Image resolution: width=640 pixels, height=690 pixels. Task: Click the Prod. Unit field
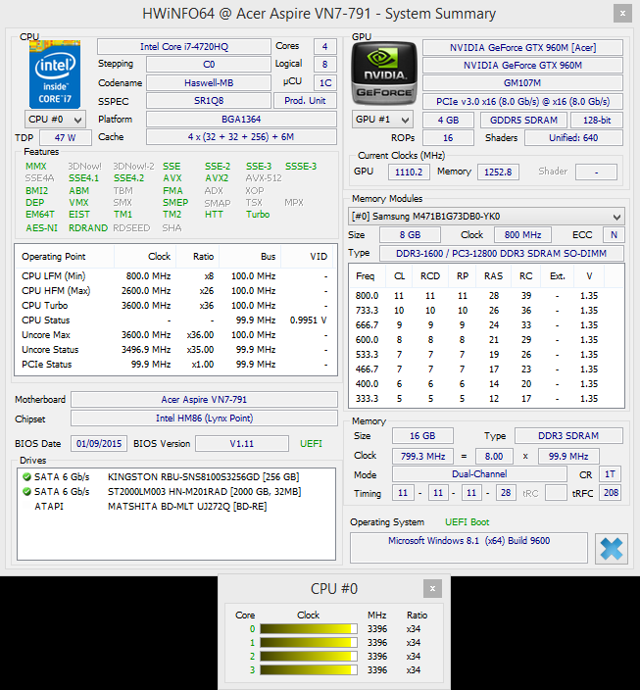click(305, 101)
